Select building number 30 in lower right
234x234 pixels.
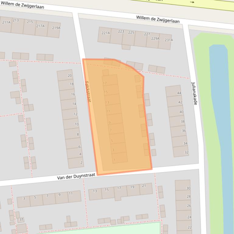(188, 188)
